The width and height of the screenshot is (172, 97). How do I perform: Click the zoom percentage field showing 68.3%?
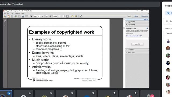pos(55,16)
